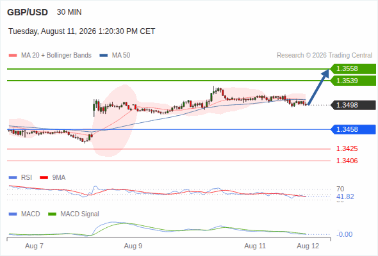Viewport: 378px width, 256px height.
Task: Click the MA 20 + Bollinger Bands legend swatch
Action: point(13,56)
